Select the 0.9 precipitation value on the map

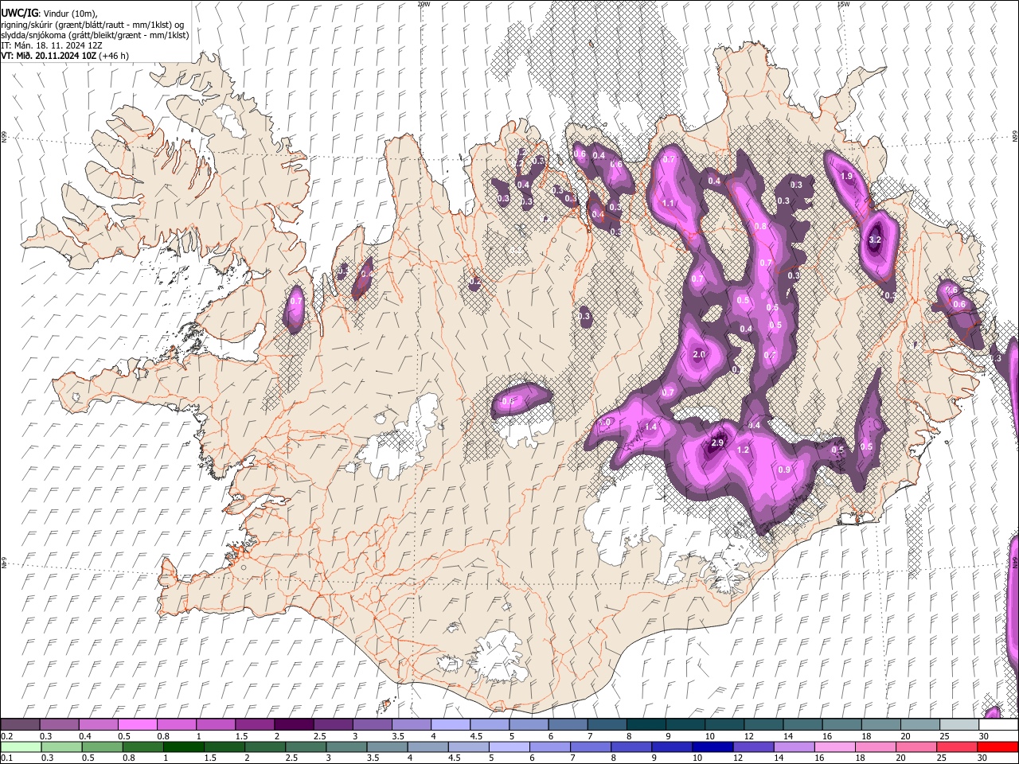(x=784, y=470)
